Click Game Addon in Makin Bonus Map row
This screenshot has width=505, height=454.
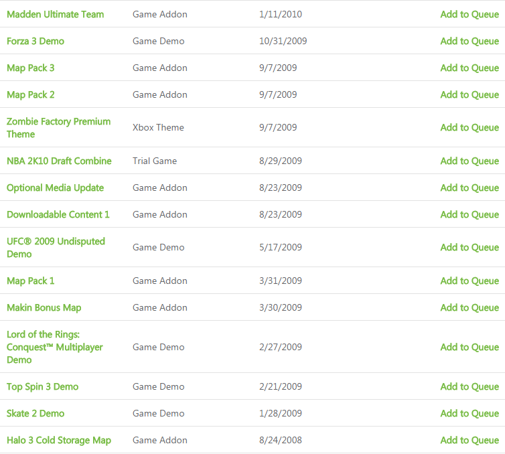click(x=160, y=307)
